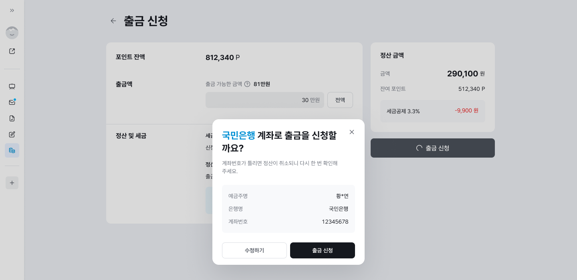The height and width of the screenshot is (280, 577).
Task: Click the 출금액 amount input field
Action: 264,100
